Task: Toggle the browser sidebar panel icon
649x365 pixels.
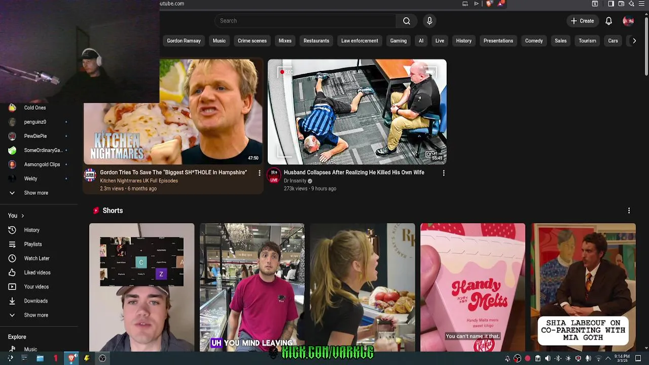Action: click(x=611, y=4)
